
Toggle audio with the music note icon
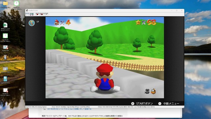coord(46,14)
